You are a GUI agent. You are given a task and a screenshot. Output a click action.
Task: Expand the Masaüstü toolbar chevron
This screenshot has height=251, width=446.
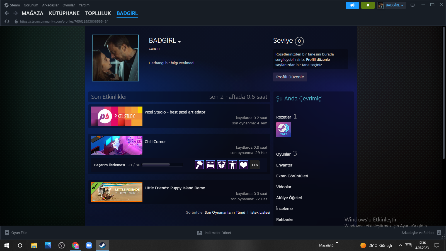pyautogui.click(x=337, y=243)
